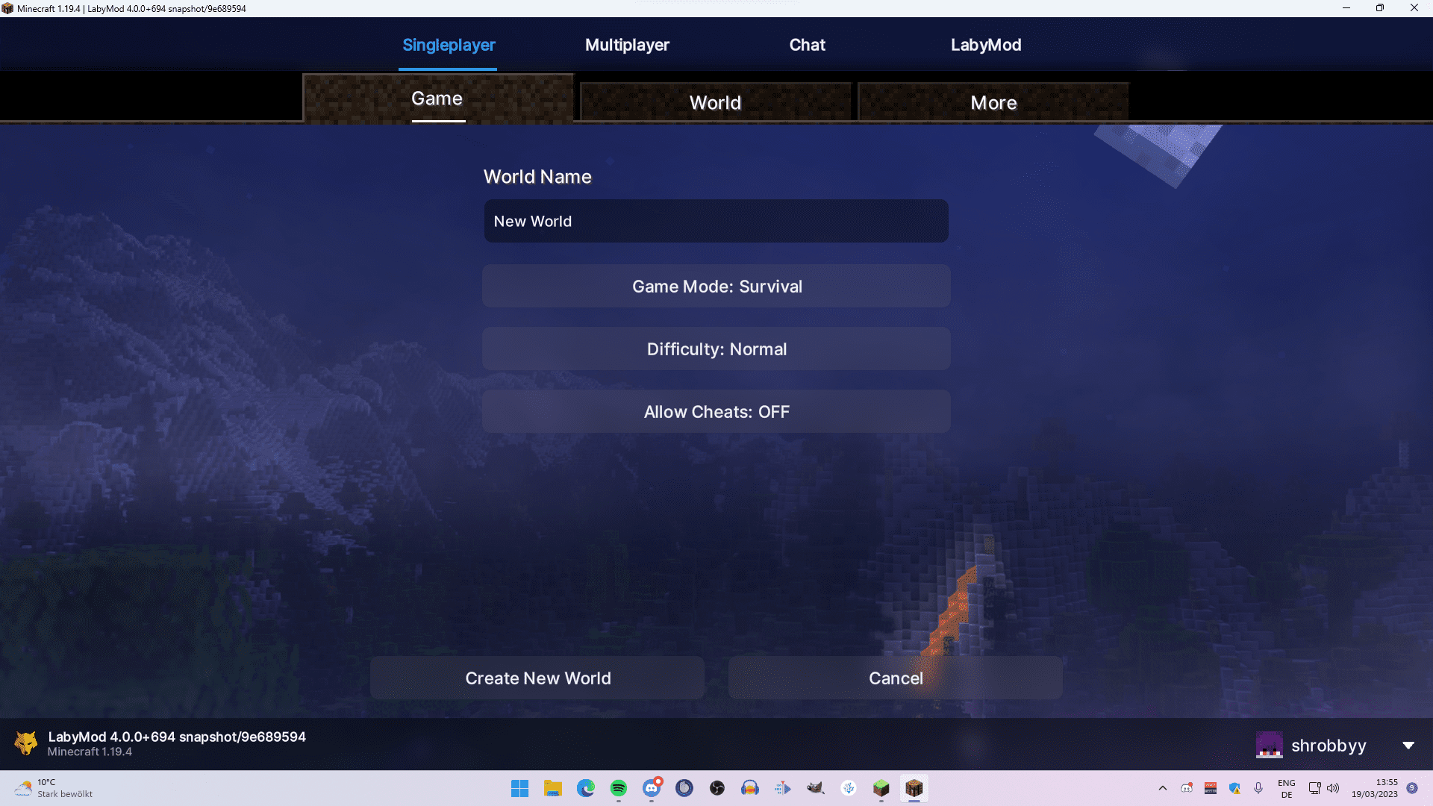The width and height of the screenshot is (1433, 806).
Task: Expand hidden icons in the system tray
Action: [1162, 787]
